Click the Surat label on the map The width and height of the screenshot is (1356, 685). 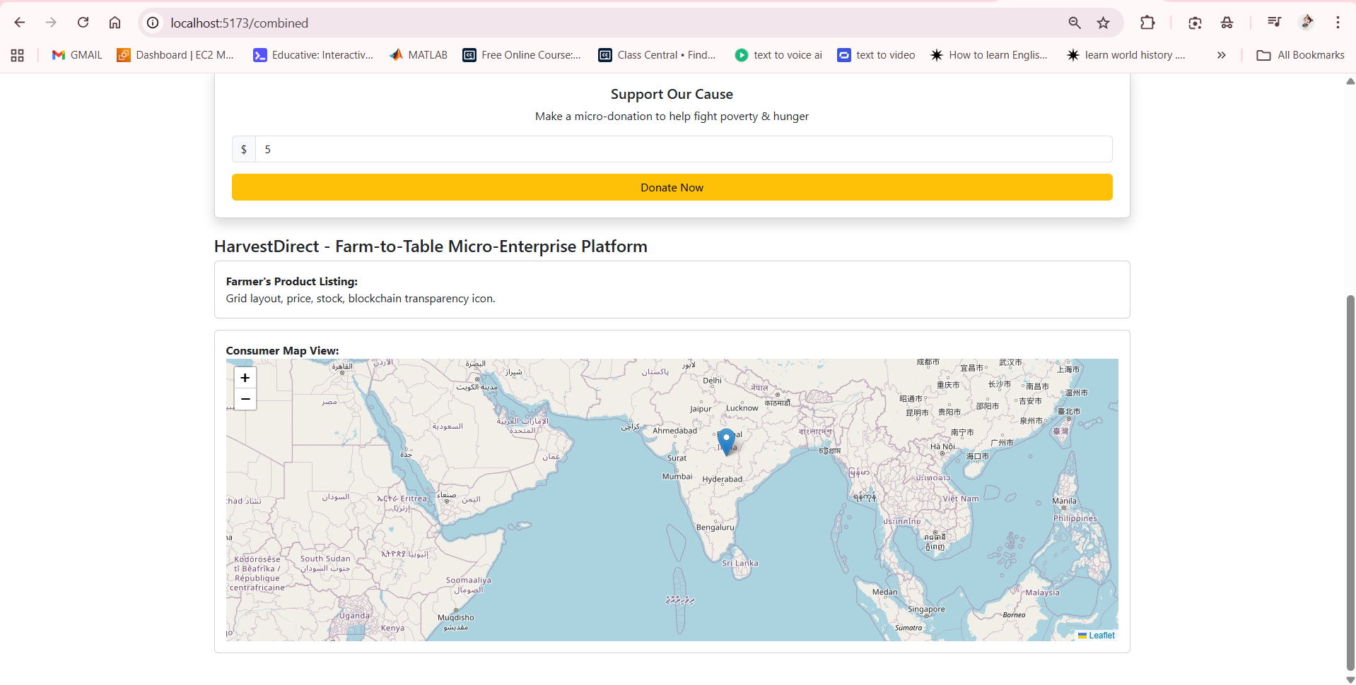(677, 458)
